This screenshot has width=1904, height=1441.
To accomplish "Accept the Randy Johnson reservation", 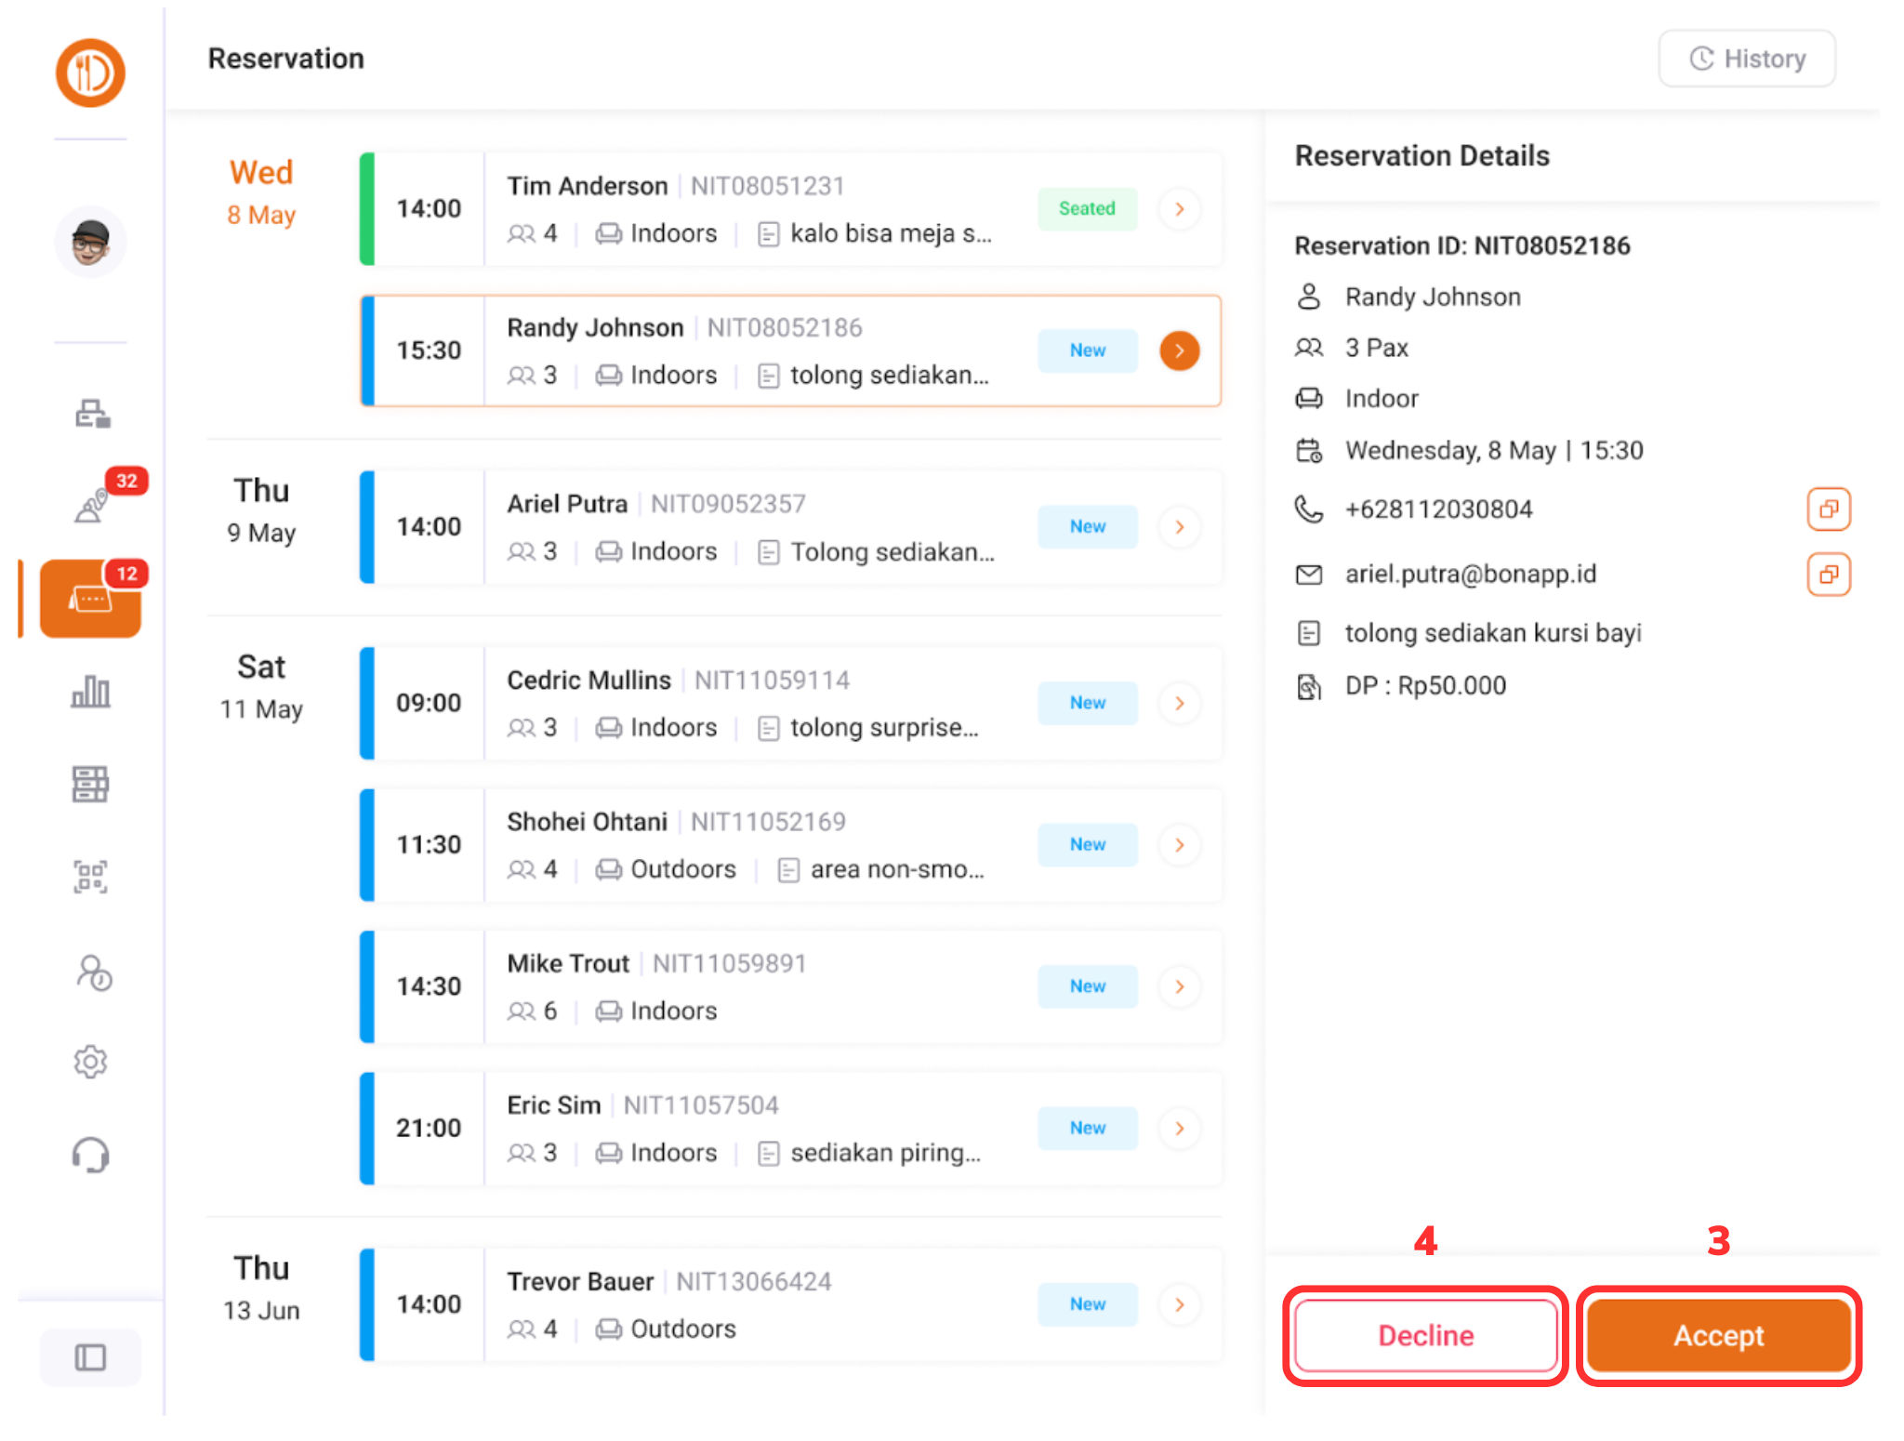I will (x=1718, y=1335).
